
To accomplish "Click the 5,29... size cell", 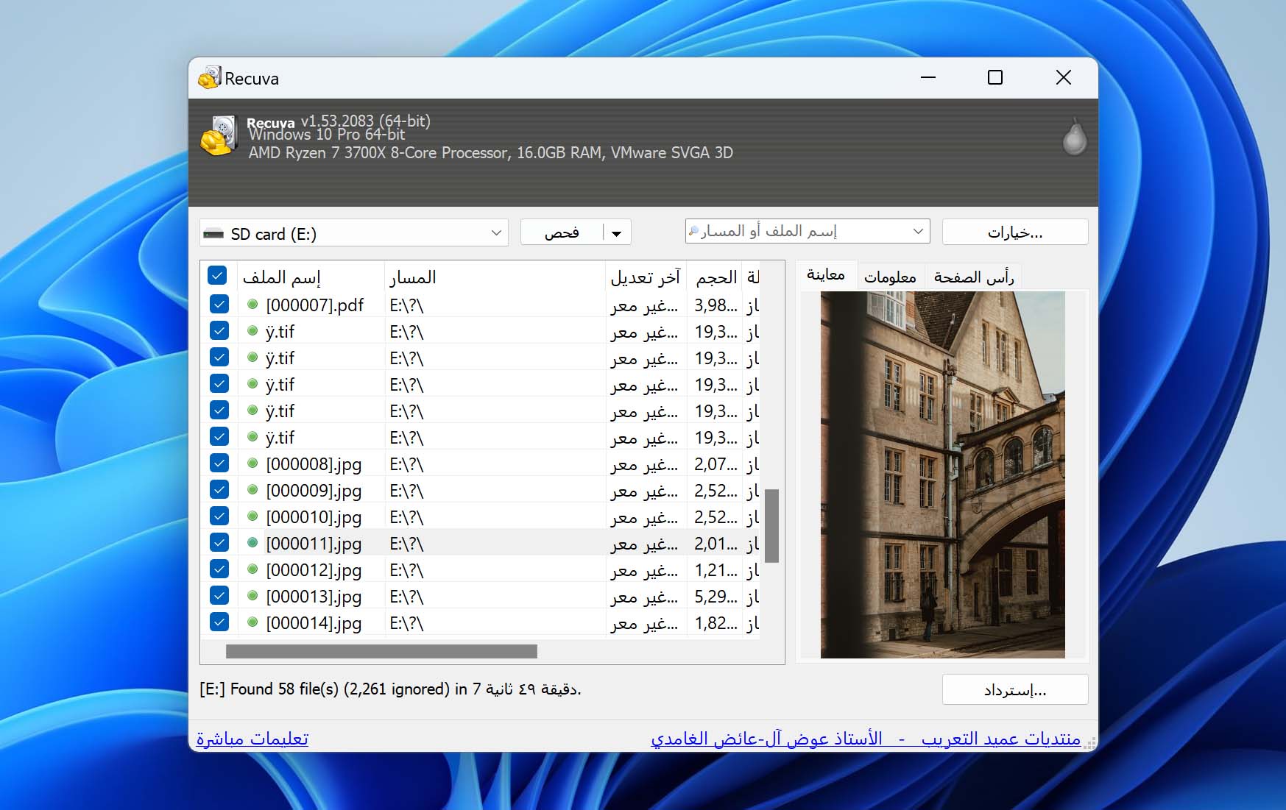I will [716, 596].
